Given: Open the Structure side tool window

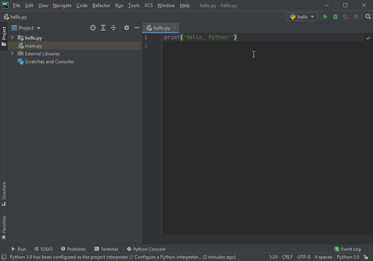Looking at the screenshot, I should pos(4,194).
